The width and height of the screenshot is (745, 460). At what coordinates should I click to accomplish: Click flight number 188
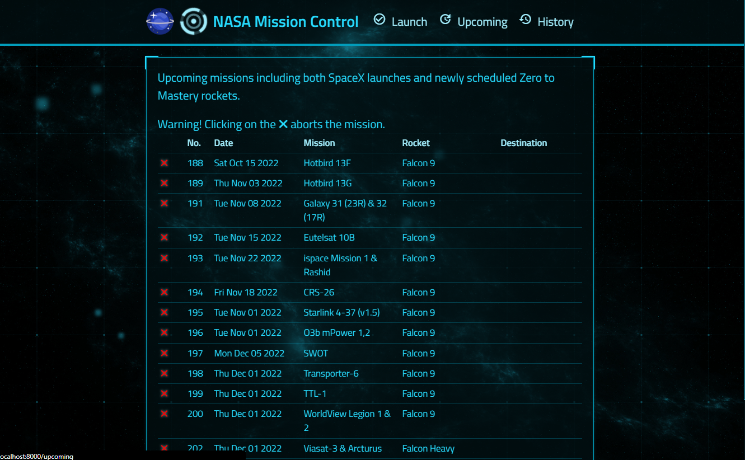(195, 163)
